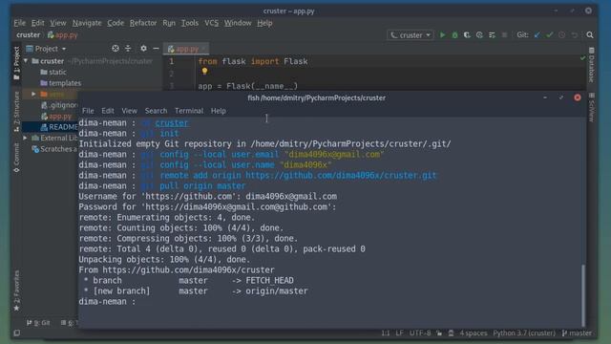Toggle the 1: Project tool window button
This screenshot has width=611, height=344.
[16, 64]
